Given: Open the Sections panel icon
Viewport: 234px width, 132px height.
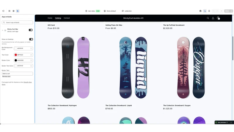Looking at the screenshot, I should 9,11.
